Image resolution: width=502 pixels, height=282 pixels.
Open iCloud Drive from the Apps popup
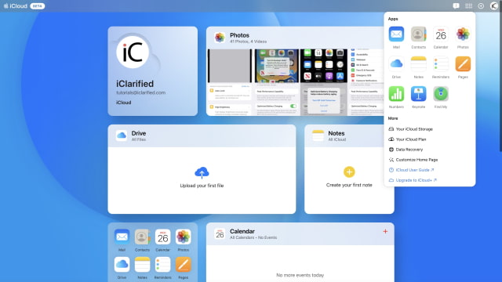pos(396,64)
